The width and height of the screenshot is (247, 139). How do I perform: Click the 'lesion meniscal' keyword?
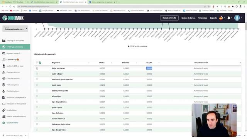[58, 119]
